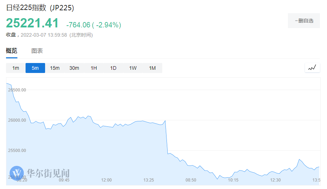Click the line chart type icon
Screen dimensions: 327x189
click(312, 68)
